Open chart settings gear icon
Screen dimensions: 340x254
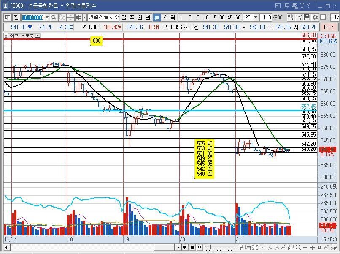[x=315, y=17]
